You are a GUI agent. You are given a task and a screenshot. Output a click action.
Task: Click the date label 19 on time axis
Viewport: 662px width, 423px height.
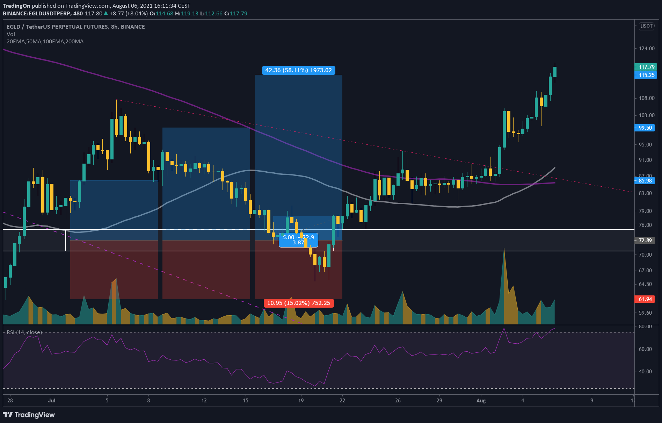pyautogui.click(x=301, y=401)
